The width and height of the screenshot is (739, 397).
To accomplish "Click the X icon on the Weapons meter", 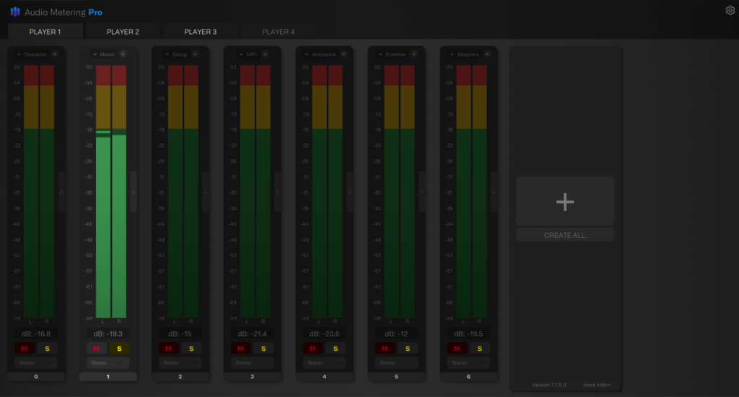I will [488, 54].
